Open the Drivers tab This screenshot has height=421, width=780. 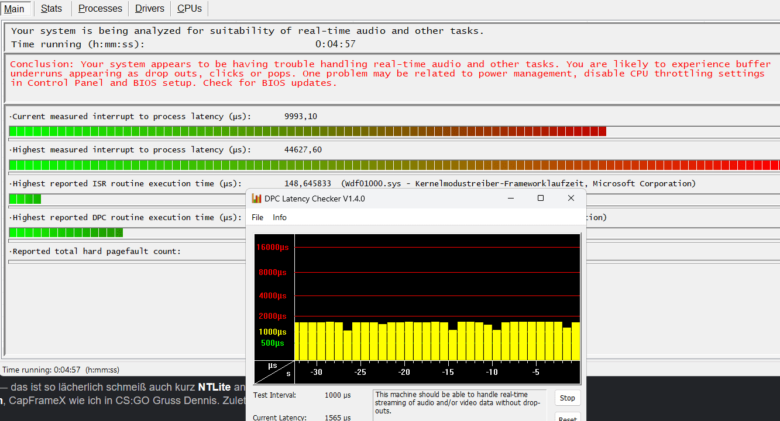point(150,9)
